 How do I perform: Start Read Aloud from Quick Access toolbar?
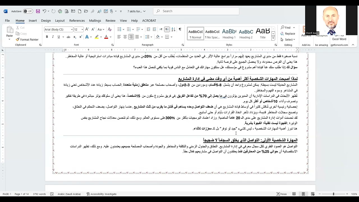tap(99, 11)
